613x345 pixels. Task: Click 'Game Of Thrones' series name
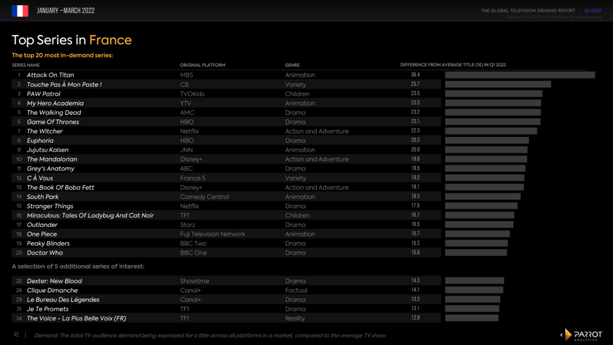click(x=53, y=122)
